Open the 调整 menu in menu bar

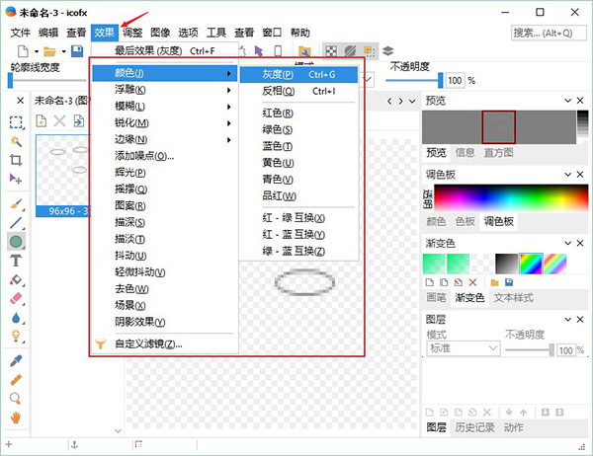pos(132,33)
